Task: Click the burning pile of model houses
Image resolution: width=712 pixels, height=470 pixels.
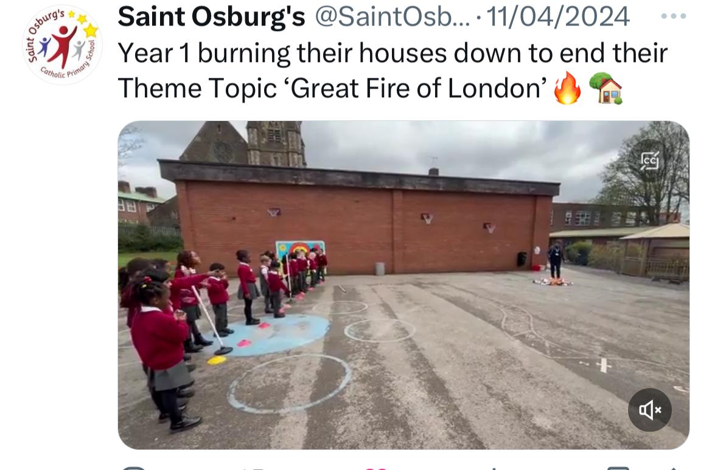Action: coord(553,282)
